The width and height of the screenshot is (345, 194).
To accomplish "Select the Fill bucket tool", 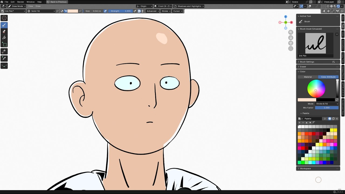I will point(4,38).
